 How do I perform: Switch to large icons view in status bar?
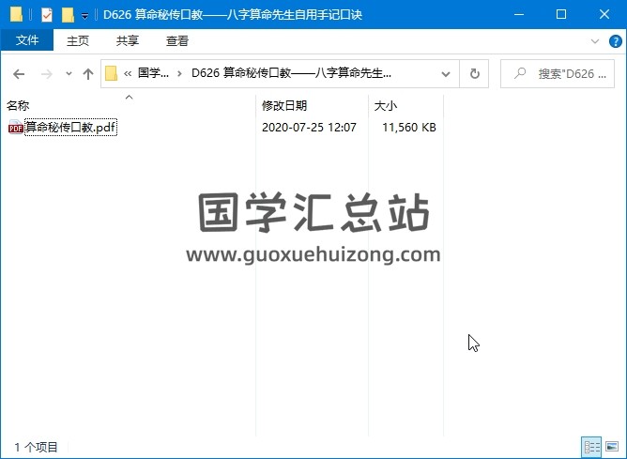pos(611,447)
